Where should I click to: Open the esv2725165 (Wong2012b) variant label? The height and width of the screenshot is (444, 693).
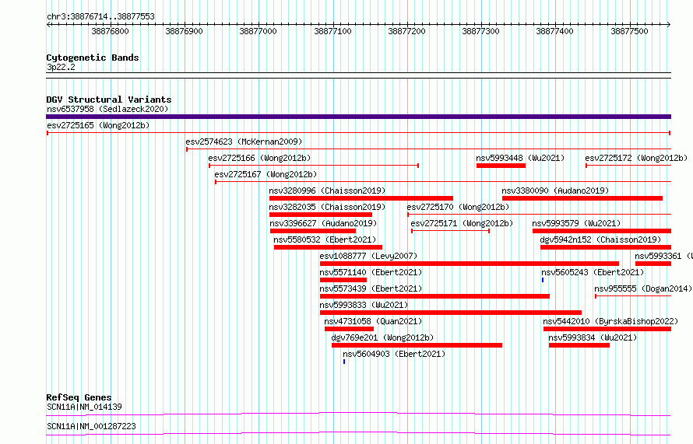click(98, 125)
